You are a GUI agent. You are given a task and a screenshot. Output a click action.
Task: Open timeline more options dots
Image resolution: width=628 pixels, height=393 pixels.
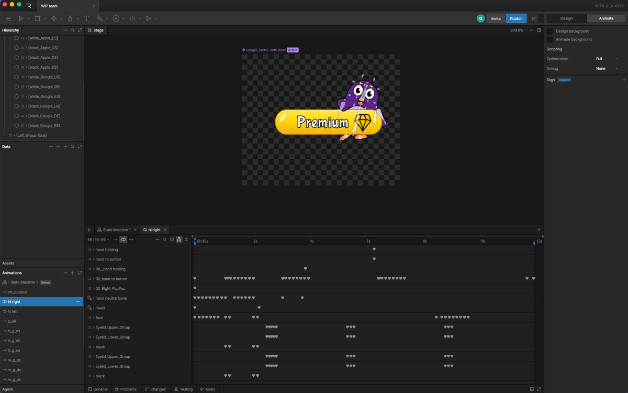tap(157, 239)
